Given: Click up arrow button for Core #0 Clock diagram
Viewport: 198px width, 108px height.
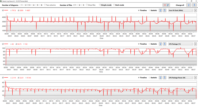Looking at the screenshot, I should point(161,10).
